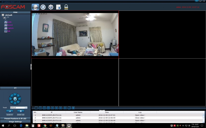The height and width of the screenshot is (128, 206).
Task: Switch to the sixteen-window grid layout
Action: click(48, 108)
